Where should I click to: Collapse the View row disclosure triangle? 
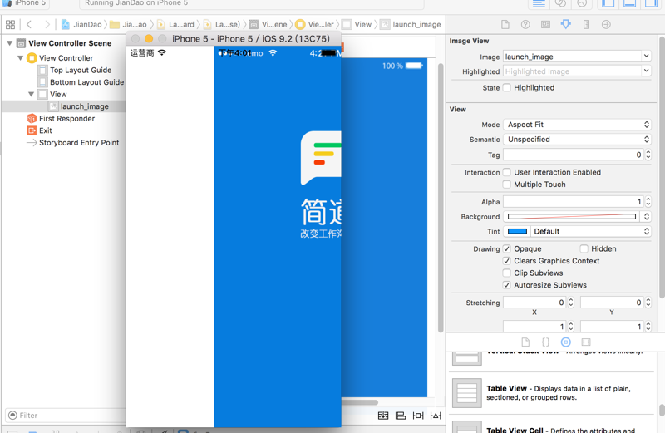(x=31, y=94)
